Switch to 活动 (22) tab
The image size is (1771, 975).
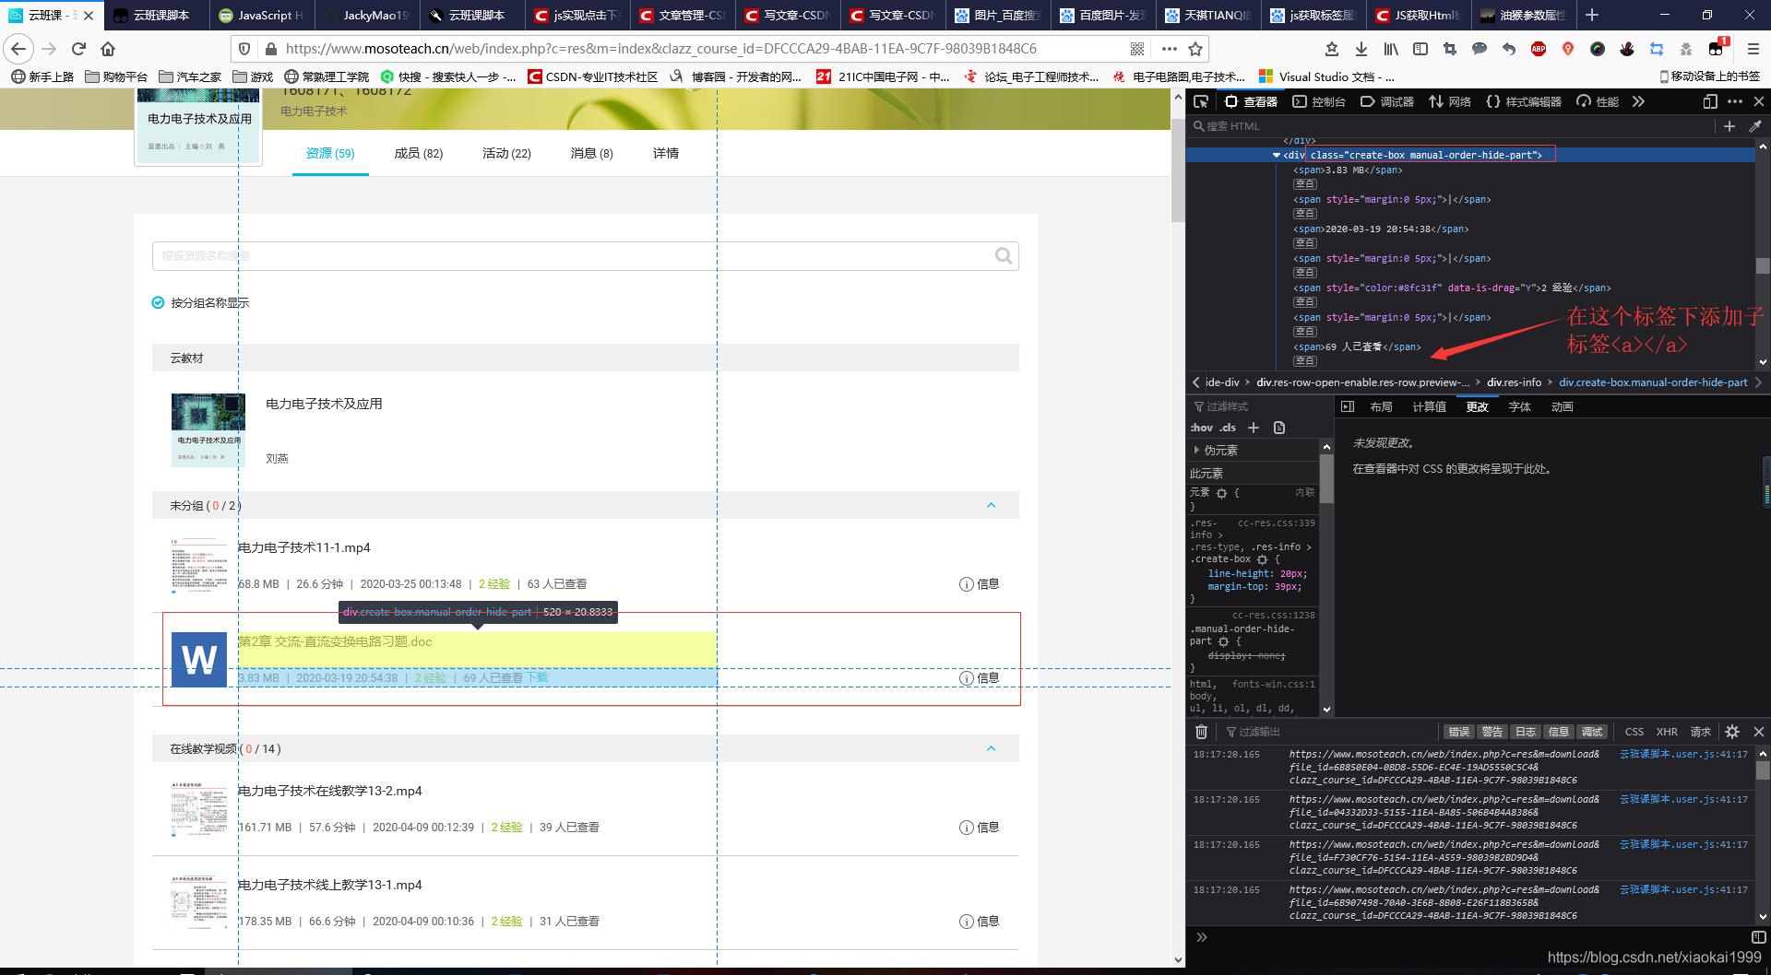coord(506,153)
